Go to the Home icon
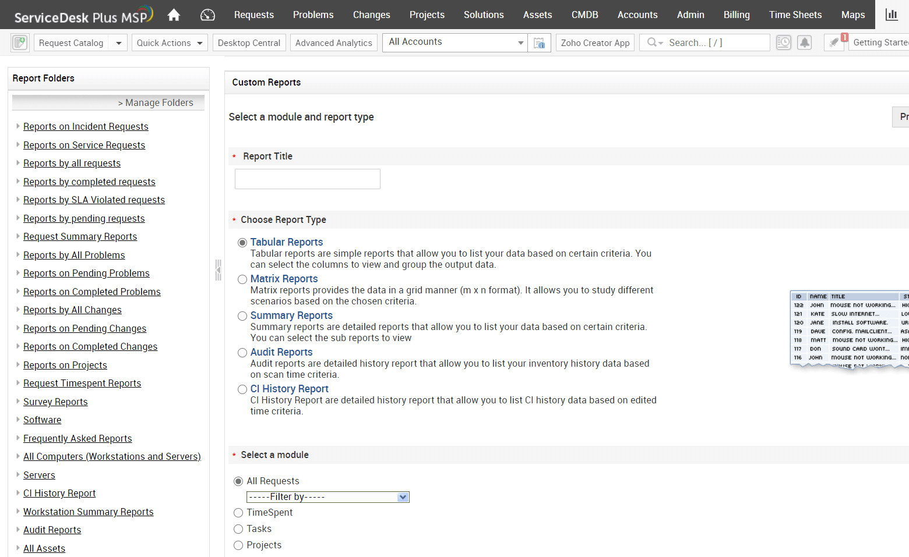The height and width of the screenshot is (557, 909). [174, 15]
